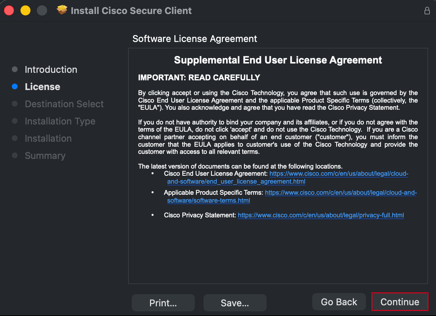Go back to the previous installer step
Image resolution: width=436 pixels, height=316 pixels.
(339, 302)
